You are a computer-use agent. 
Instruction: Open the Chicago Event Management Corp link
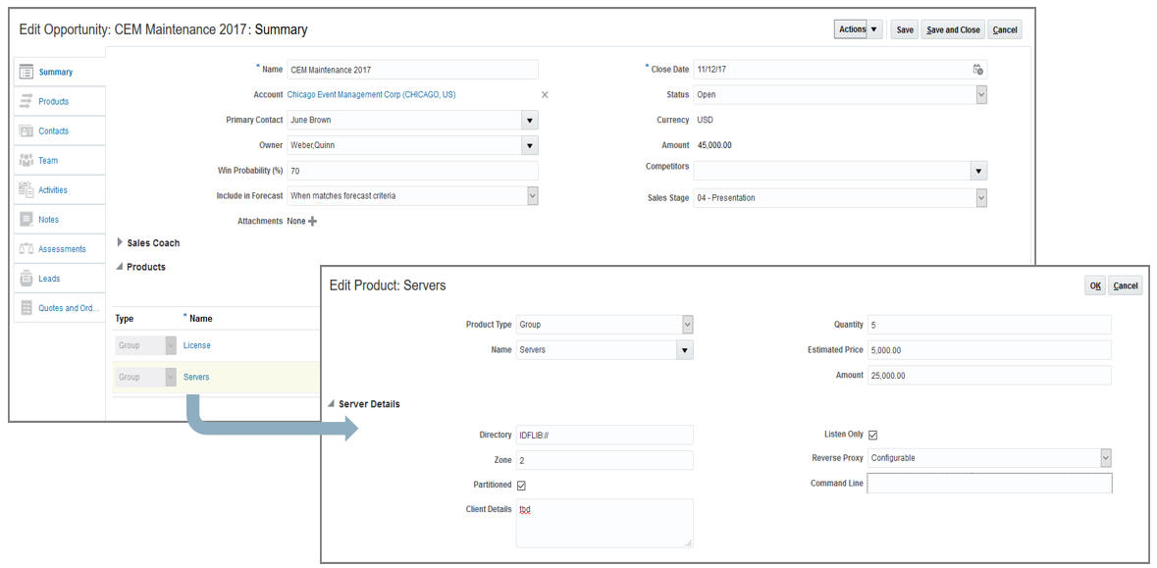click(x=371, y=94)
